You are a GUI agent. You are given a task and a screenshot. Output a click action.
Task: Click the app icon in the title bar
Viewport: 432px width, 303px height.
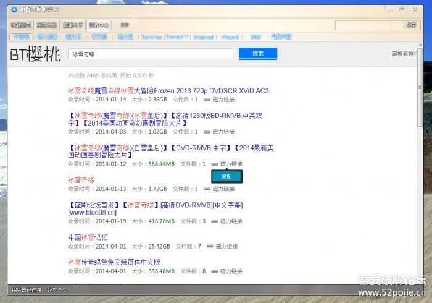pyautogui.click(x=14, y=10)
